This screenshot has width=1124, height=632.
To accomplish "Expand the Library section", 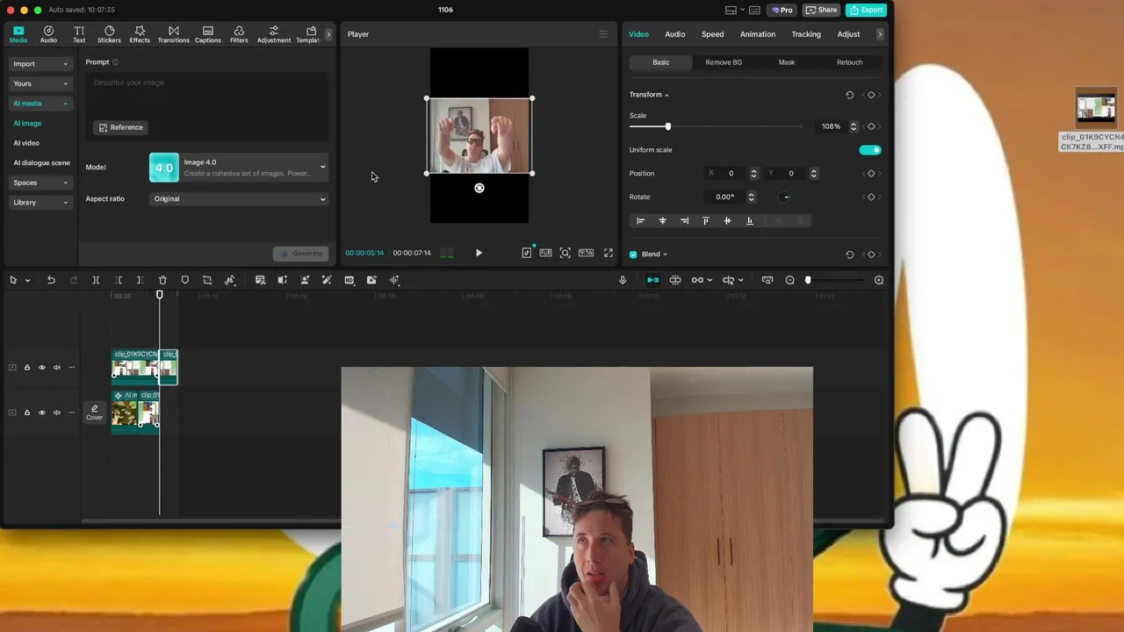I will pos(40,203).
